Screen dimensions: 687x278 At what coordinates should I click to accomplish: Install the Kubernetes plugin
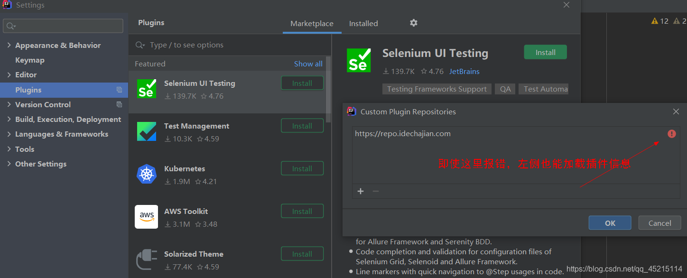(x=302, y=168)
